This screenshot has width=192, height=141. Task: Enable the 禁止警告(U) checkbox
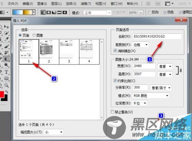(x=112, y=112)
